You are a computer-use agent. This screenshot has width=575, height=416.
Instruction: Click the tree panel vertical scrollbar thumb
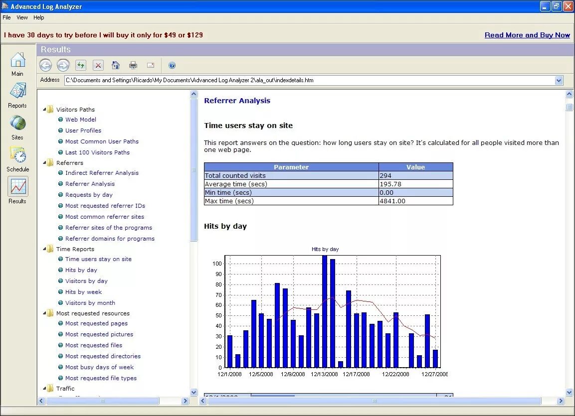pyautogui.click(x=194, y=169)
